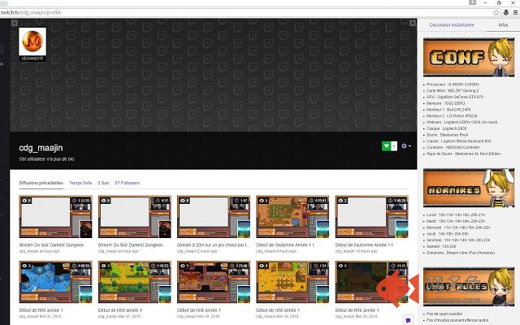Select the Diffusions précédentes tab
The width and height of the screenshot is (520, 325).
coord(41,183)
